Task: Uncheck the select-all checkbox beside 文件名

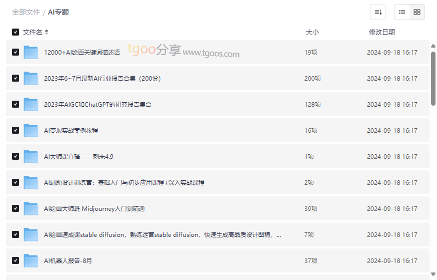Action: (x=15, y=32)
